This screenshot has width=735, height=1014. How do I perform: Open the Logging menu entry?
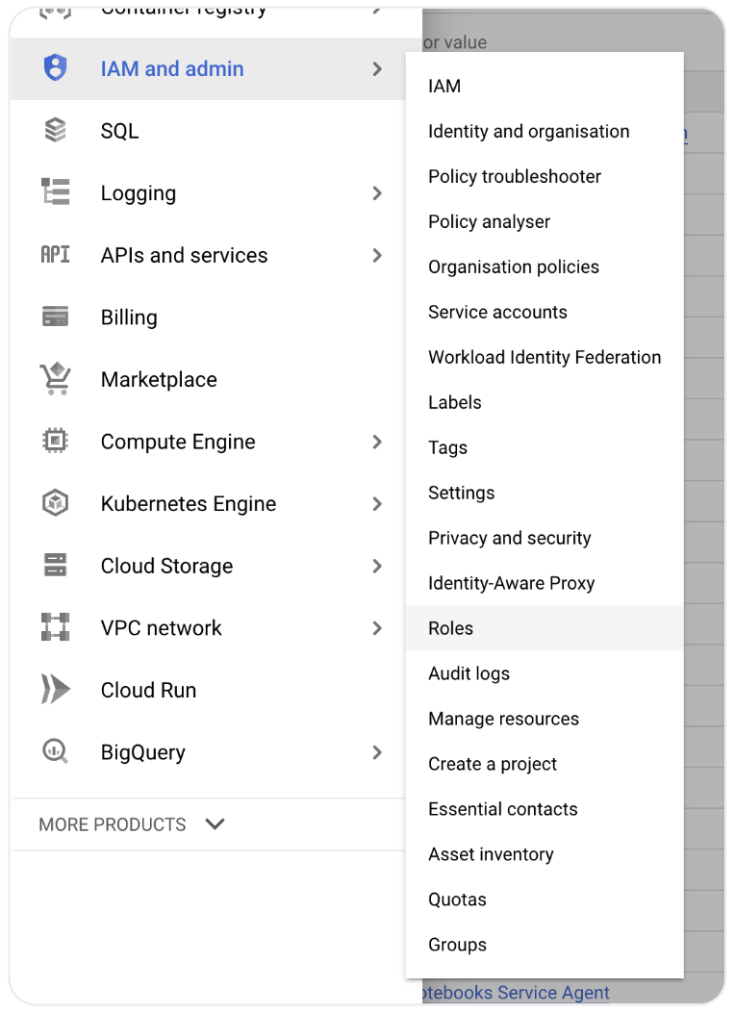pyautogui.click(x=208, y=192)
